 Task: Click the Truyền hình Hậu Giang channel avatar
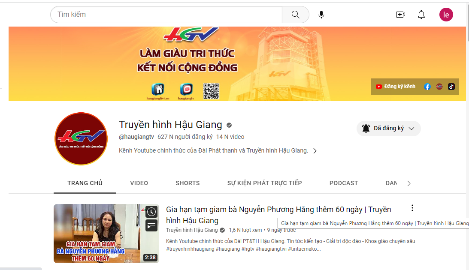click(81, 138)
